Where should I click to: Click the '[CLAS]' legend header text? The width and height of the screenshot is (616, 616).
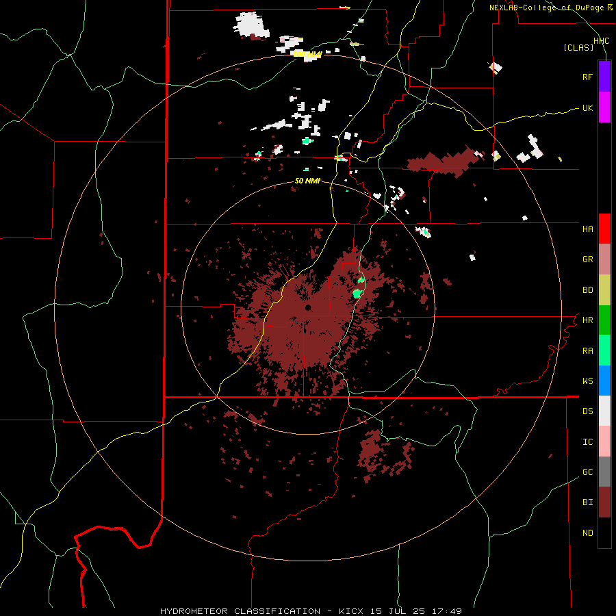[x=578, y=47]
